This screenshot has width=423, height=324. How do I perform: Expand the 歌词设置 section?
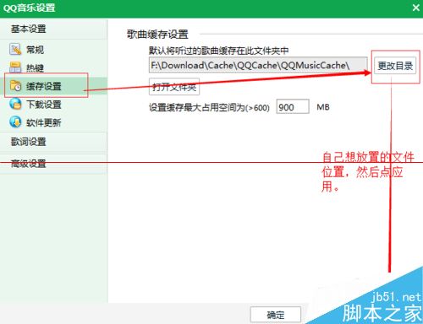tap(53, 142)
